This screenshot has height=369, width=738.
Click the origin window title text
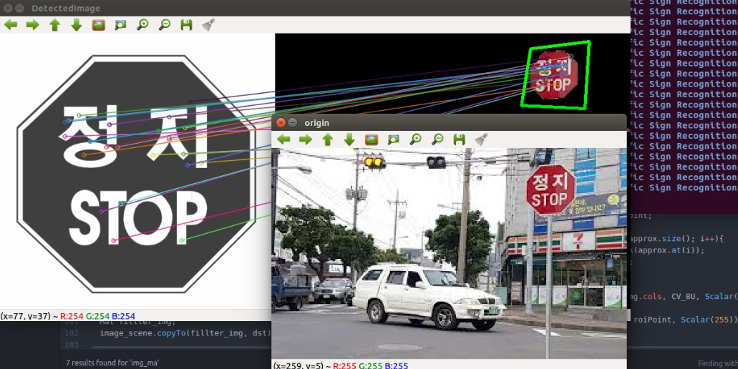coord(317,123)
